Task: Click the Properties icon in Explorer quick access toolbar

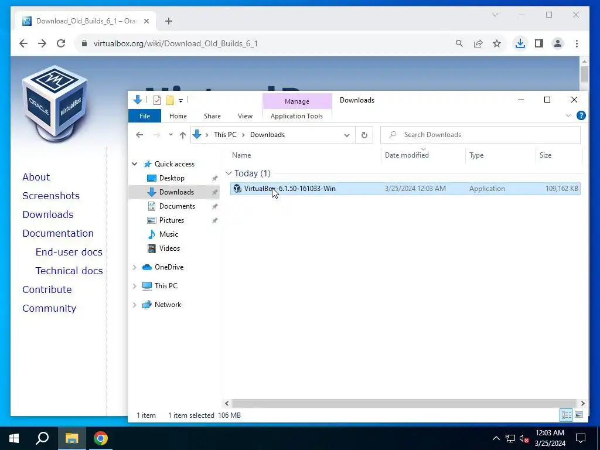Action: click(157, 100)
